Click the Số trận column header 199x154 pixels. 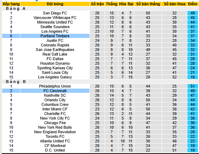pyautogui.click(x=97, y=4)
